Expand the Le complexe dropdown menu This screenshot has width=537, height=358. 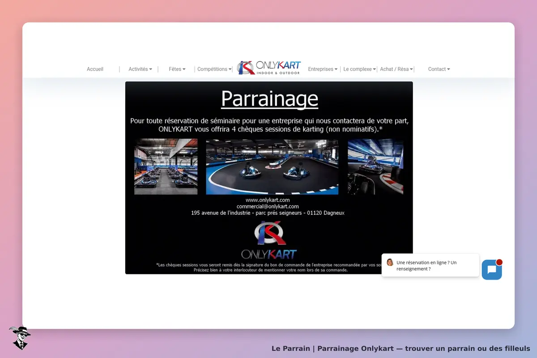click(359, 69)
